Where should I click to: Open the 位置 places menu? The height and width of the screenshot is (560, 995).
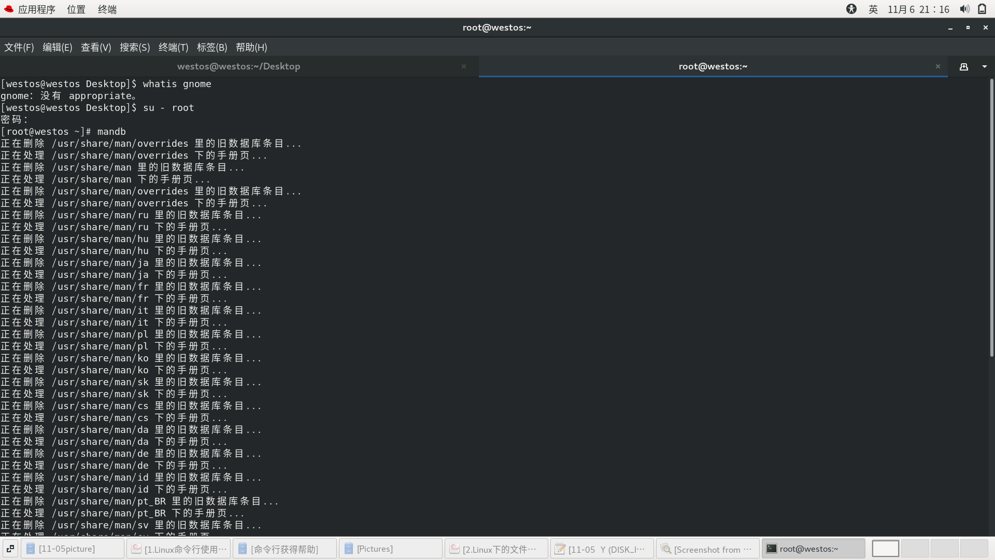click(76, 9)
